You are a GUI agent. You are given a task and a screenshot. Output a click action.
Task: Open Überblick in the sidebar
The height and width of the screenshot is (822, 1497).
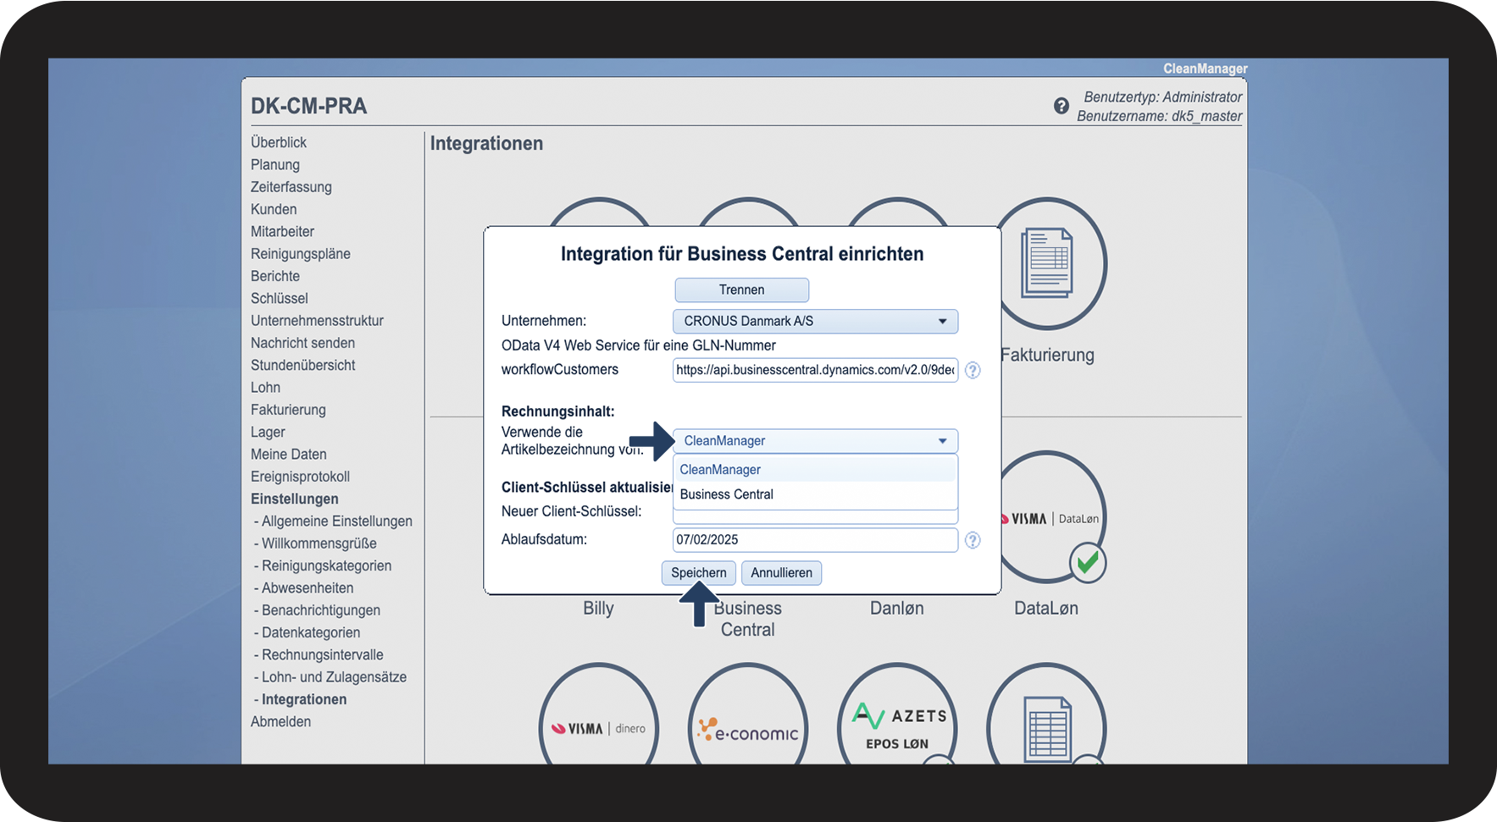pos(279,142)
